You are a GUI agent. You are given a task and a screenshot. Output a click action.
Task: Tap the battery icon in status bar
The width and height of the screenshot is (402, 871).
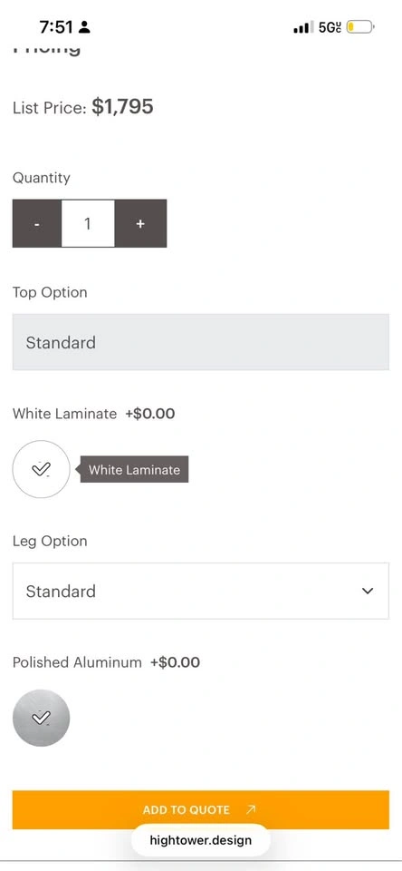360,26
